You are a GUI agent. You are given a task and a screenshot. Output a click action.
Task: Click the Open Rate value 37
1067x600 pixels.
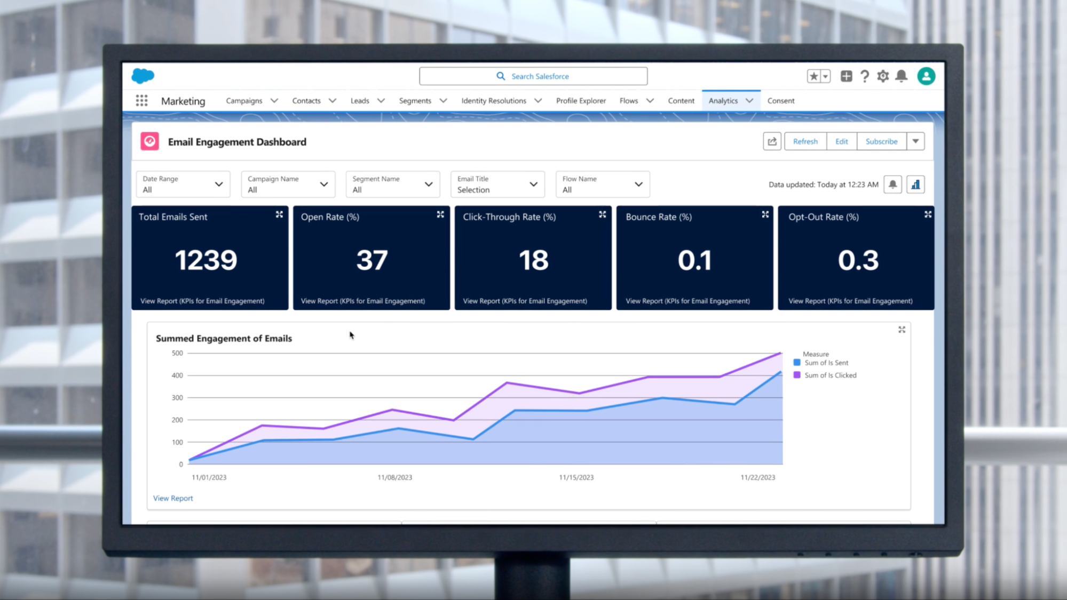(372, 260)
